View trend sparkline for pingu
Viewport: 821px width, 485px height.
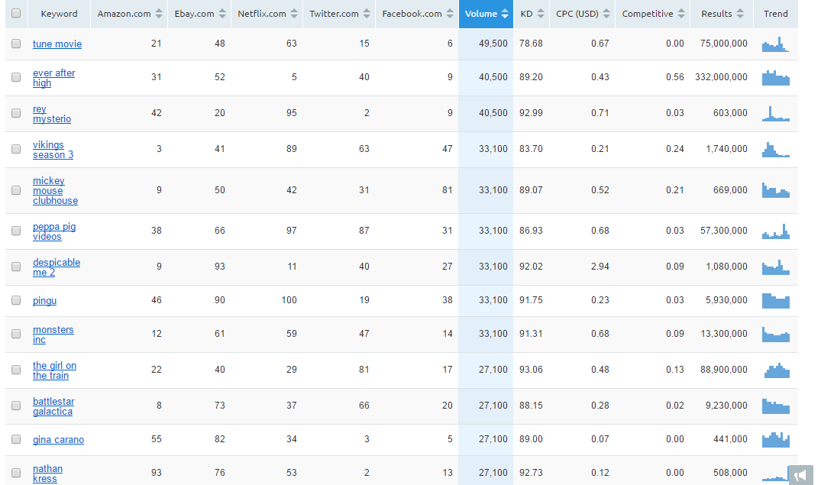pyautogui.click(x=775, y=301)
